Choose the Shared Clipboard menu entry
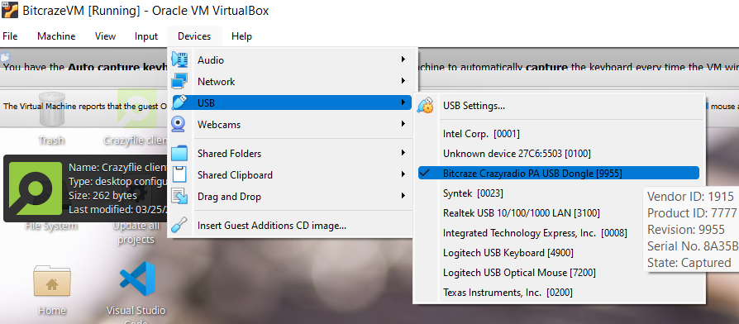The height and width of the screenshot is (324, 739). click(x=292, y=174)
